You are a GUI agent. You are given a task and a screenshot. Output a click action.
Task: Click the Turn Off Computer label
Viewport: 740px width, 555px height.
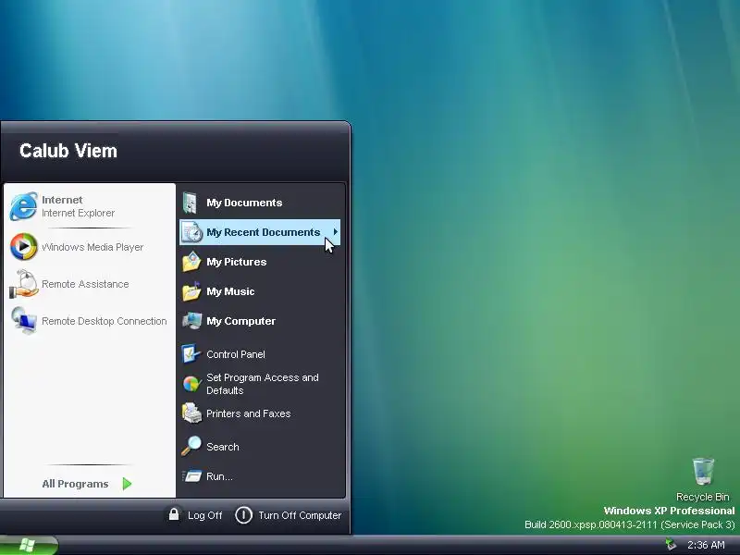click(x=300, y=515)
